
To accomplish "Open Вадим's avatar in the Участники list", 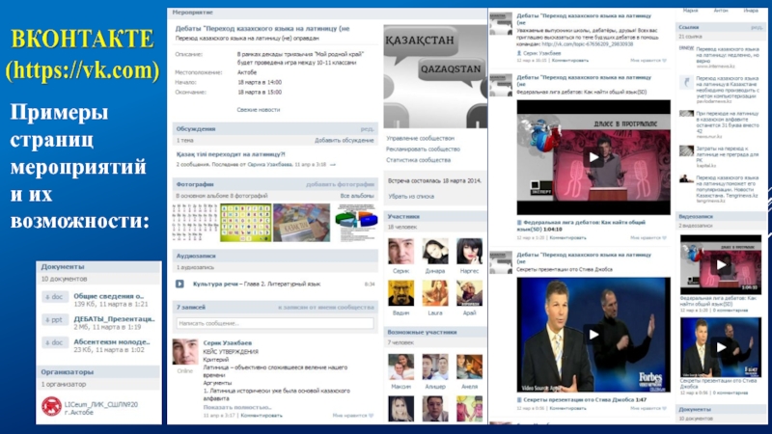I will [400, 293].
